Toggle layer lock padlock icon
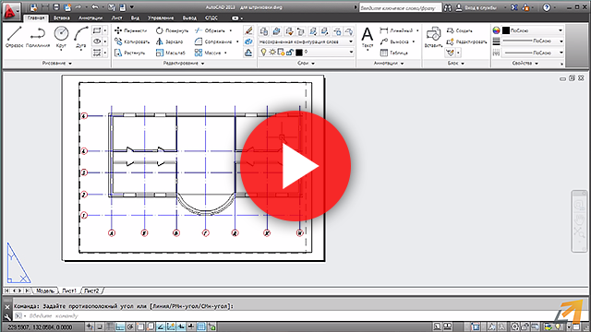 pos(289,53)
